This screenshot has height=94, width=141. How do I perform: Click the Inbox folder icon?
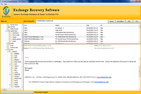point(9,50)
